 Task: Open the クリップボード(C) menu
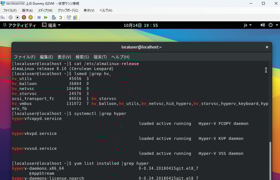tap(68, 10)
